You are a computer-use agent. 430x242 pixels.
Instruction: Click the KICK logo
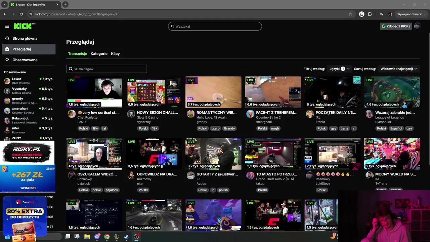tap(24, 26)
